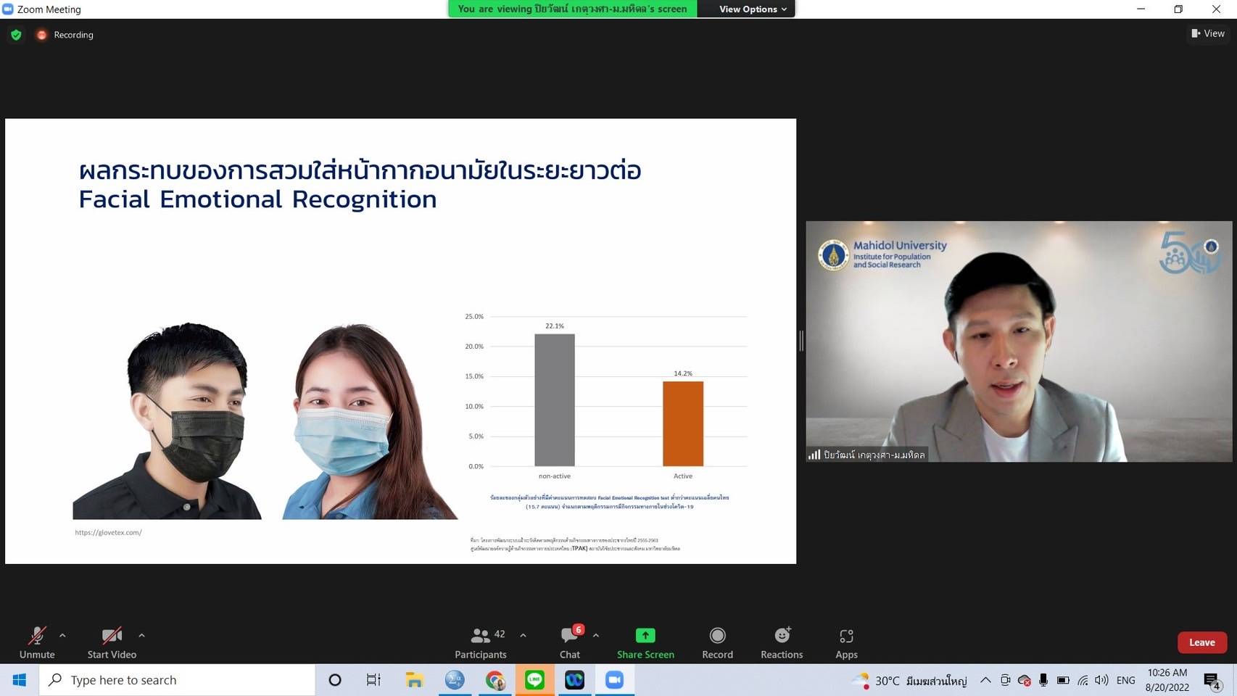
Task: Open the View Options dropdown
Action: point(752,9)
